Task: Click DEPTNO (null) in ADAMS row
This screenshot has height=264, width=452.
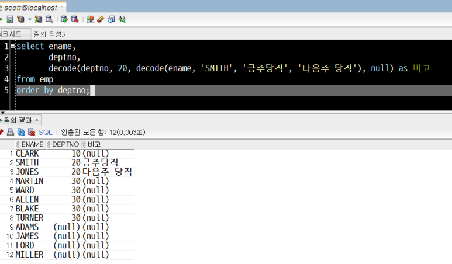Action: (63, 227)
